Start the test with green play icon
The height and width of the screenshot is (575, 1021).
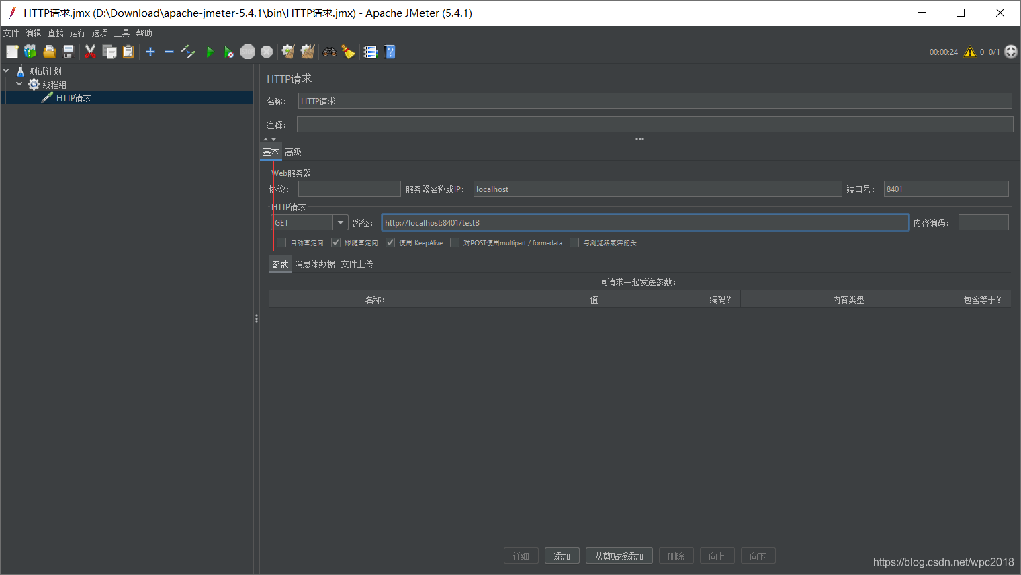click(x=210, y=52)
